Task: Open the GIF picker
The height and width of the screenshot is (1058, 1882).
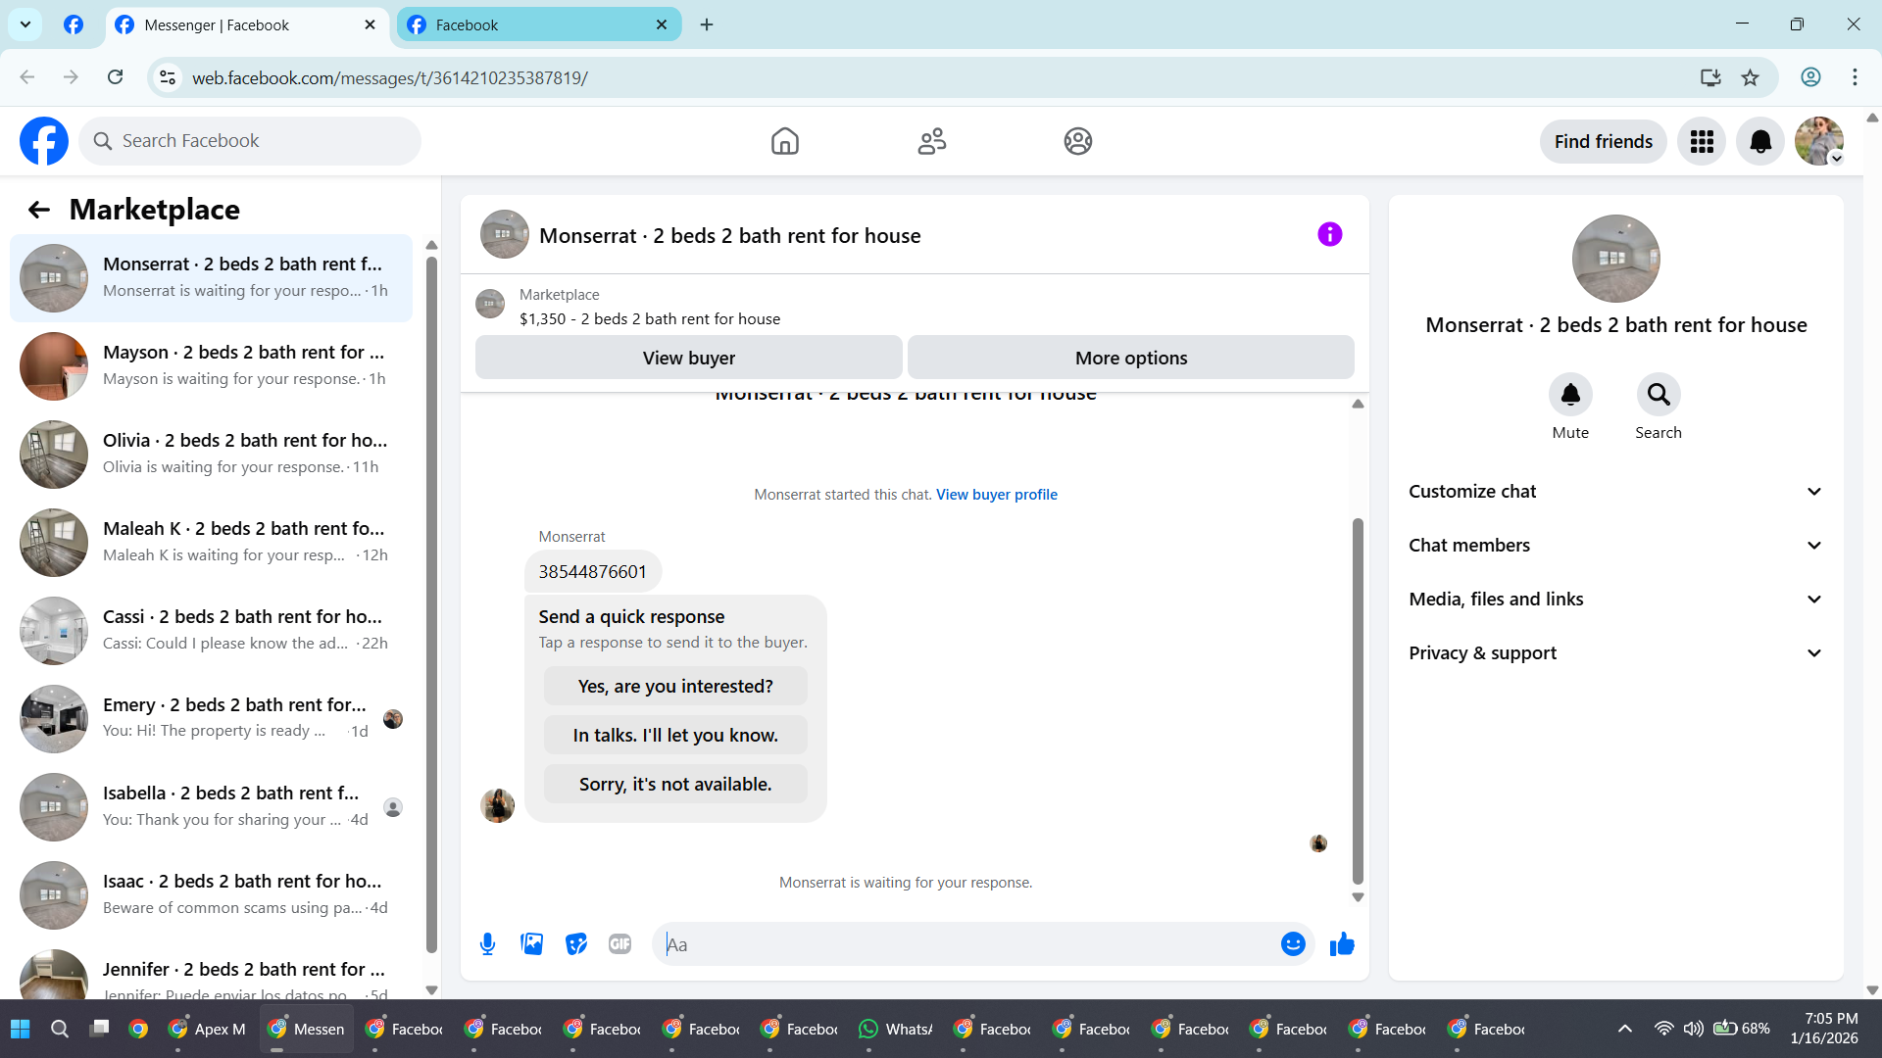Action: click(619, 944)
